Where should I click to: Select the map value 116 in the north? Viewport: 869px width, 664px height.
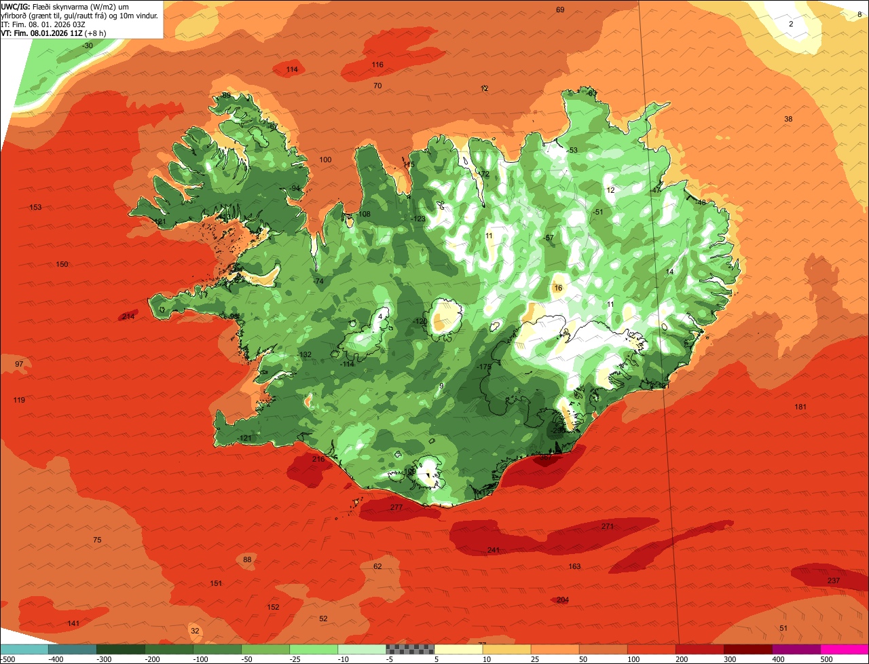377,65
